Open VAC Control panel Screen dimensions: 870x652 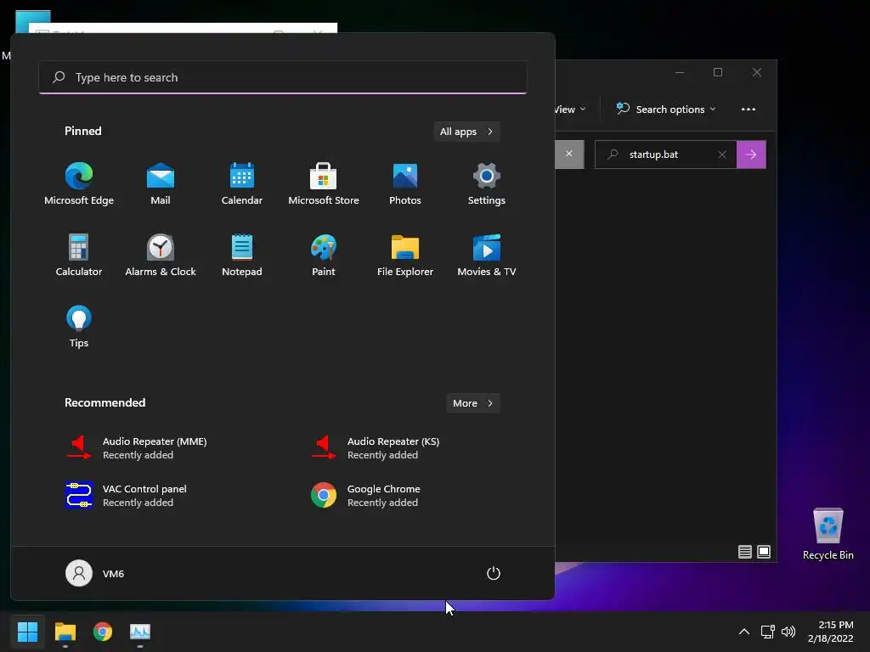[x=127, y=495]
